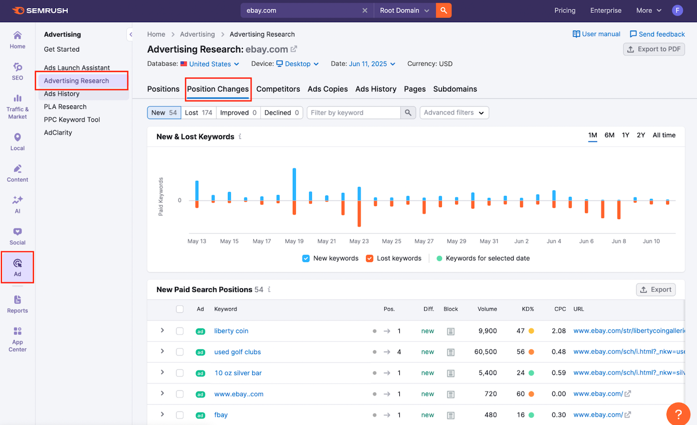Switch to the Competitors tab

point(278,89)
